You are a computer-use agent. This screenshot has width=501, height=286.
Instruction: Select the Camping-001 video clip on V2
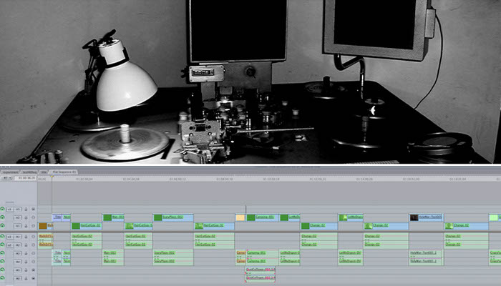[x=263, y=217]
